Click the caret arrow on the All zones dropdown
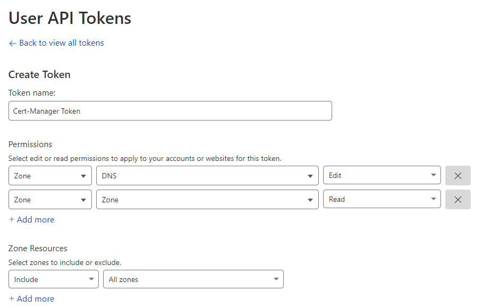Screen dimensions: 483x308 click(276, 279)
